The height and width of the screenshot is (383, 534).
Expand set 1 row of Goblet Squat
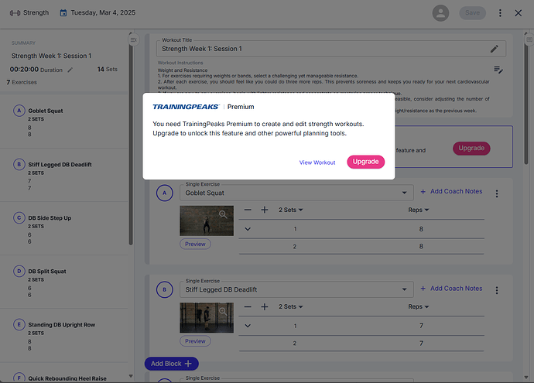point(248,229)
